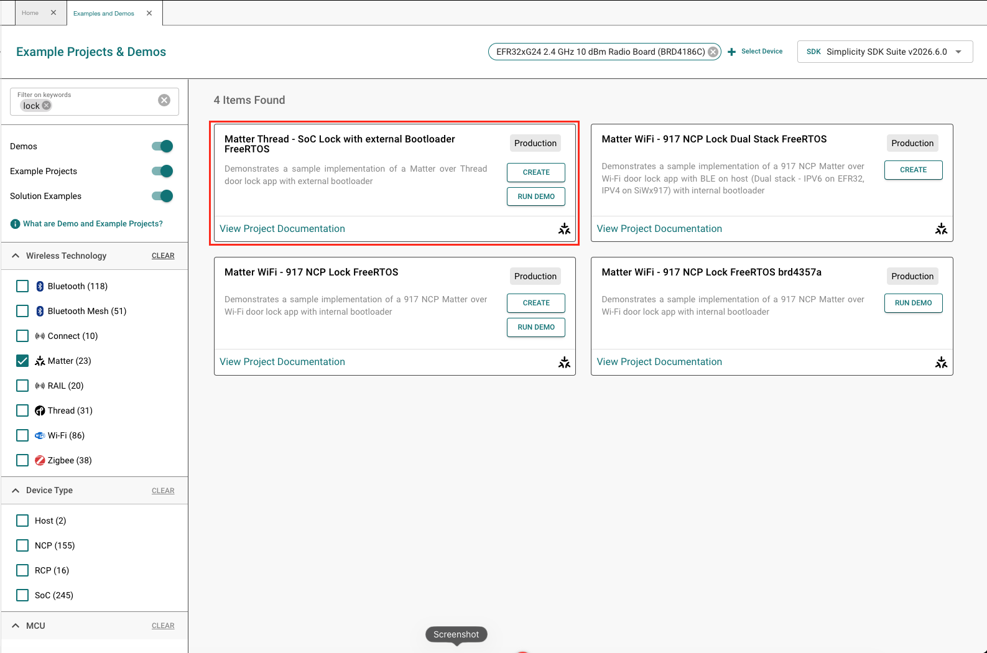Remove the EFR32xG24 radio board chip
987x653 pixels.
(x=713, y=52)
